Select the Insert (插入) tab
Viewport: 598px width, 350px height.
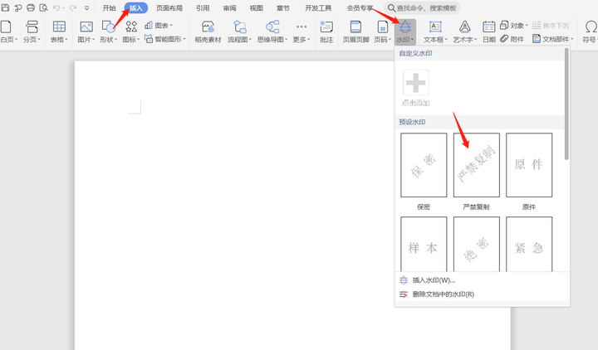click(135, 8)
